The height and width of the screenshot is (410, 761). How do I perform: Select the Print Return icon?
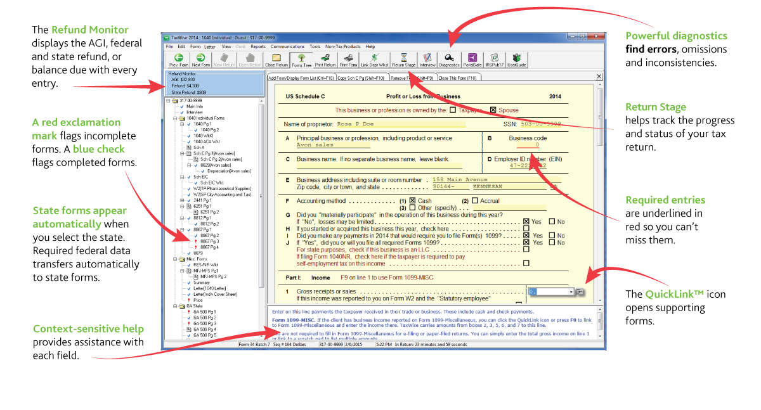coord(325,60)
